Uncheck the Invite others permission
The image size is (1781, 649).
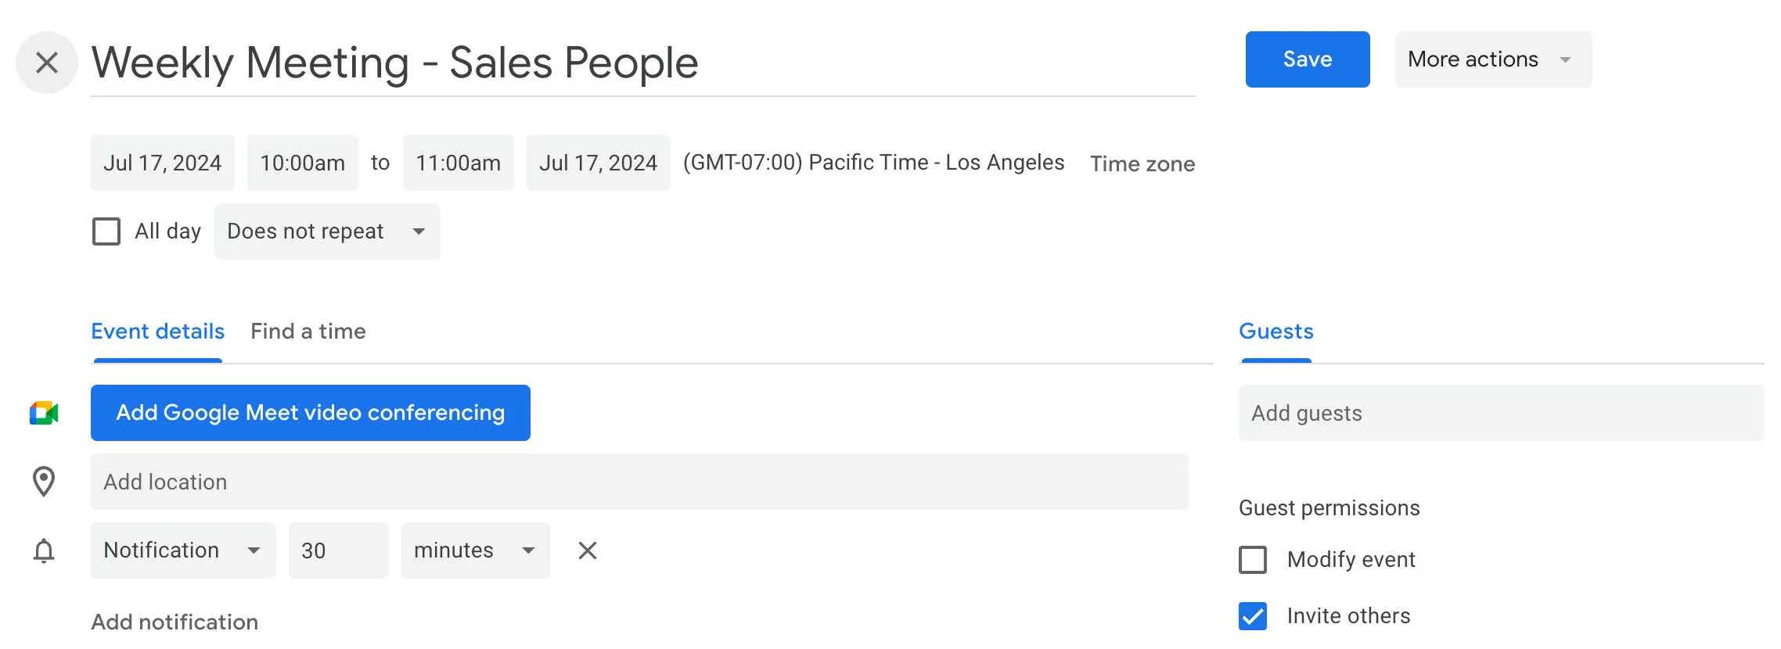pos(1254,616)
